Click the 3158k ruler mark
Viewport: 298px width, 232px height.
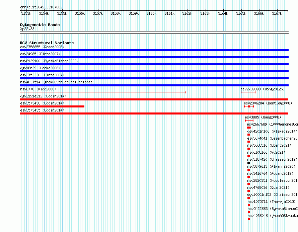click(x=116, y=13)
